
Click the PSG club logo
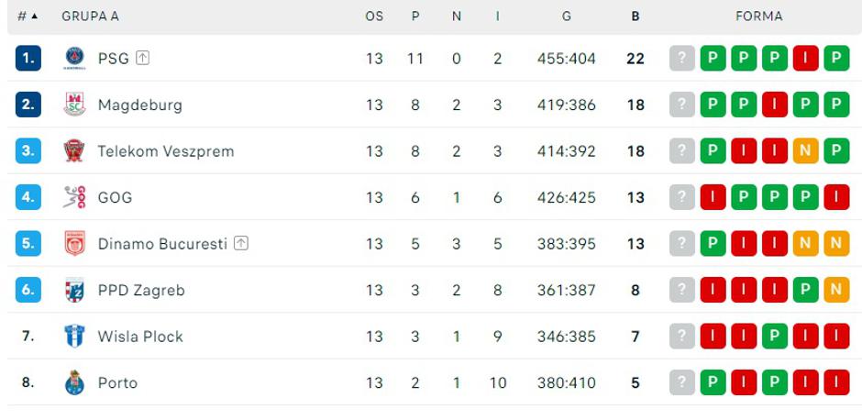(74, 59)
